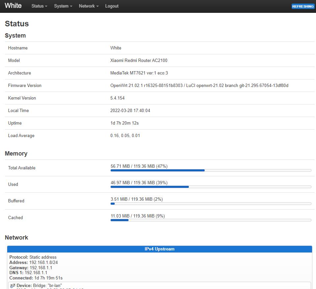Image resolution: width=316 pixels, height=289 pixels.
Task: Click the Used memory progress bar
Action: pos(211,187)
